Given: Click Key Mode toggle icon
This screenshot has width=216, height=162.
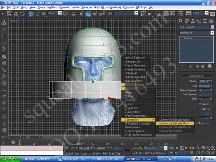Looking at the screenshot, I should point(171,153).
